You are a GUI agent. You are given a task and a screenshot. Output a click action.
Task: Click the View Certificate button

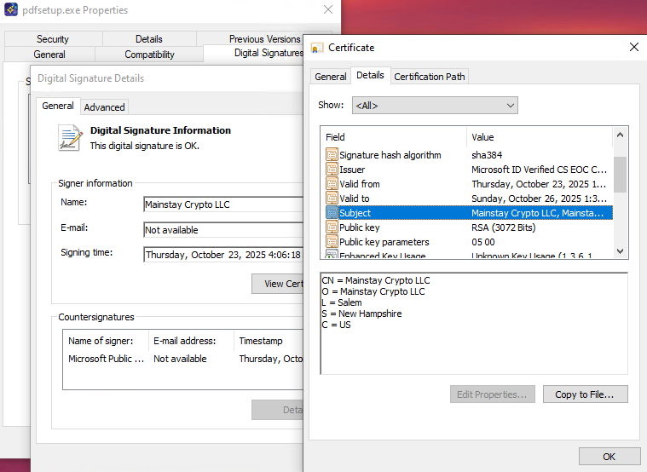pyautogui.click(x=278, y=284)
